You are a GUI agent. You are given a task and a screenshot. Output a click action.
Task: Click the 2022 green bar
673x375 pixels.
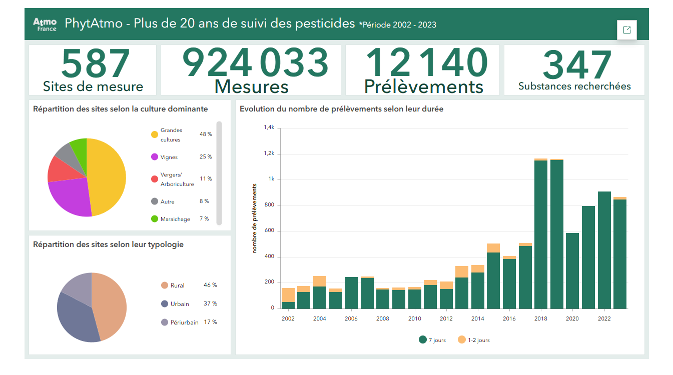(x=604, y=250)
